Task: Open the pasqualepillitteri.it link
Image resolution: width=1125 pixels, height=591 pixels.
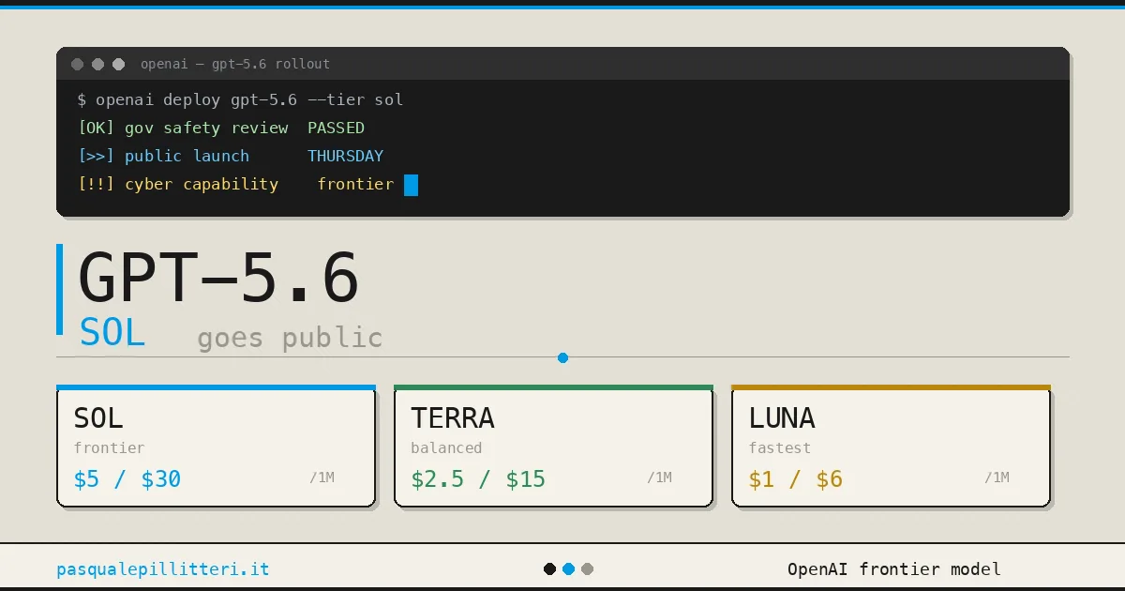Action: click(163, 569)
